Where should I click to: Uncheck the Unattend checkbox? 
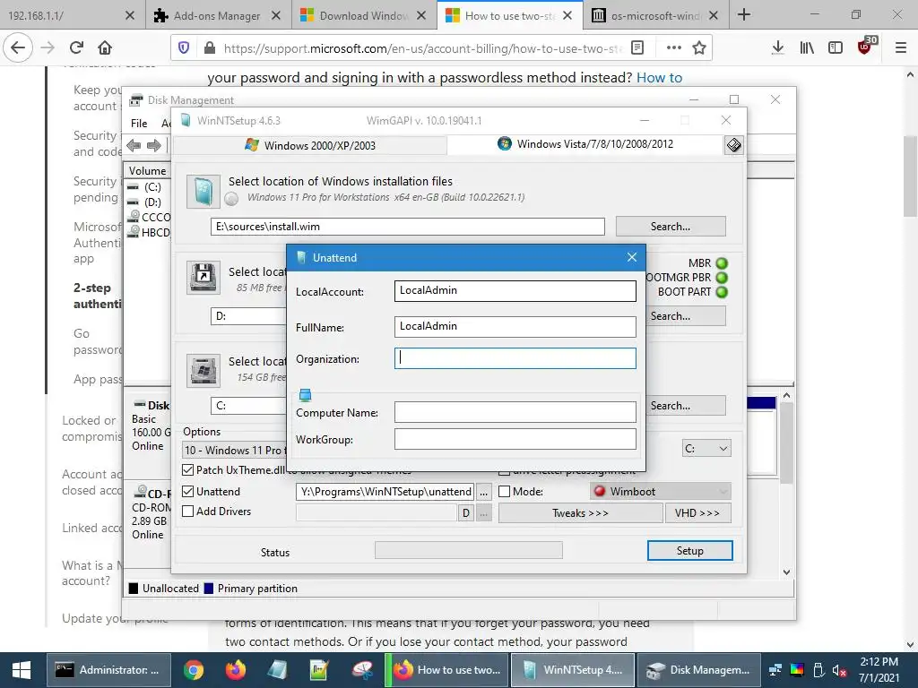click(188, 492)
